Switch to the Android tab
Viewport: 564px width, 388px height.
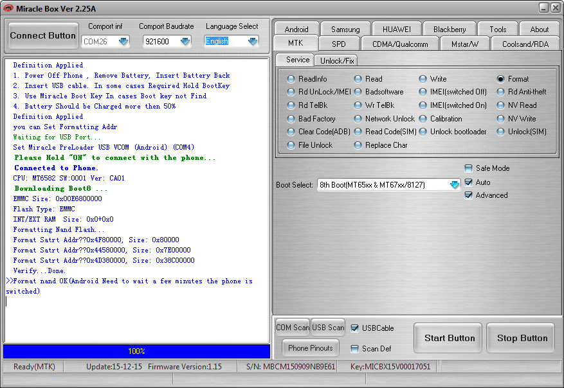296,29
